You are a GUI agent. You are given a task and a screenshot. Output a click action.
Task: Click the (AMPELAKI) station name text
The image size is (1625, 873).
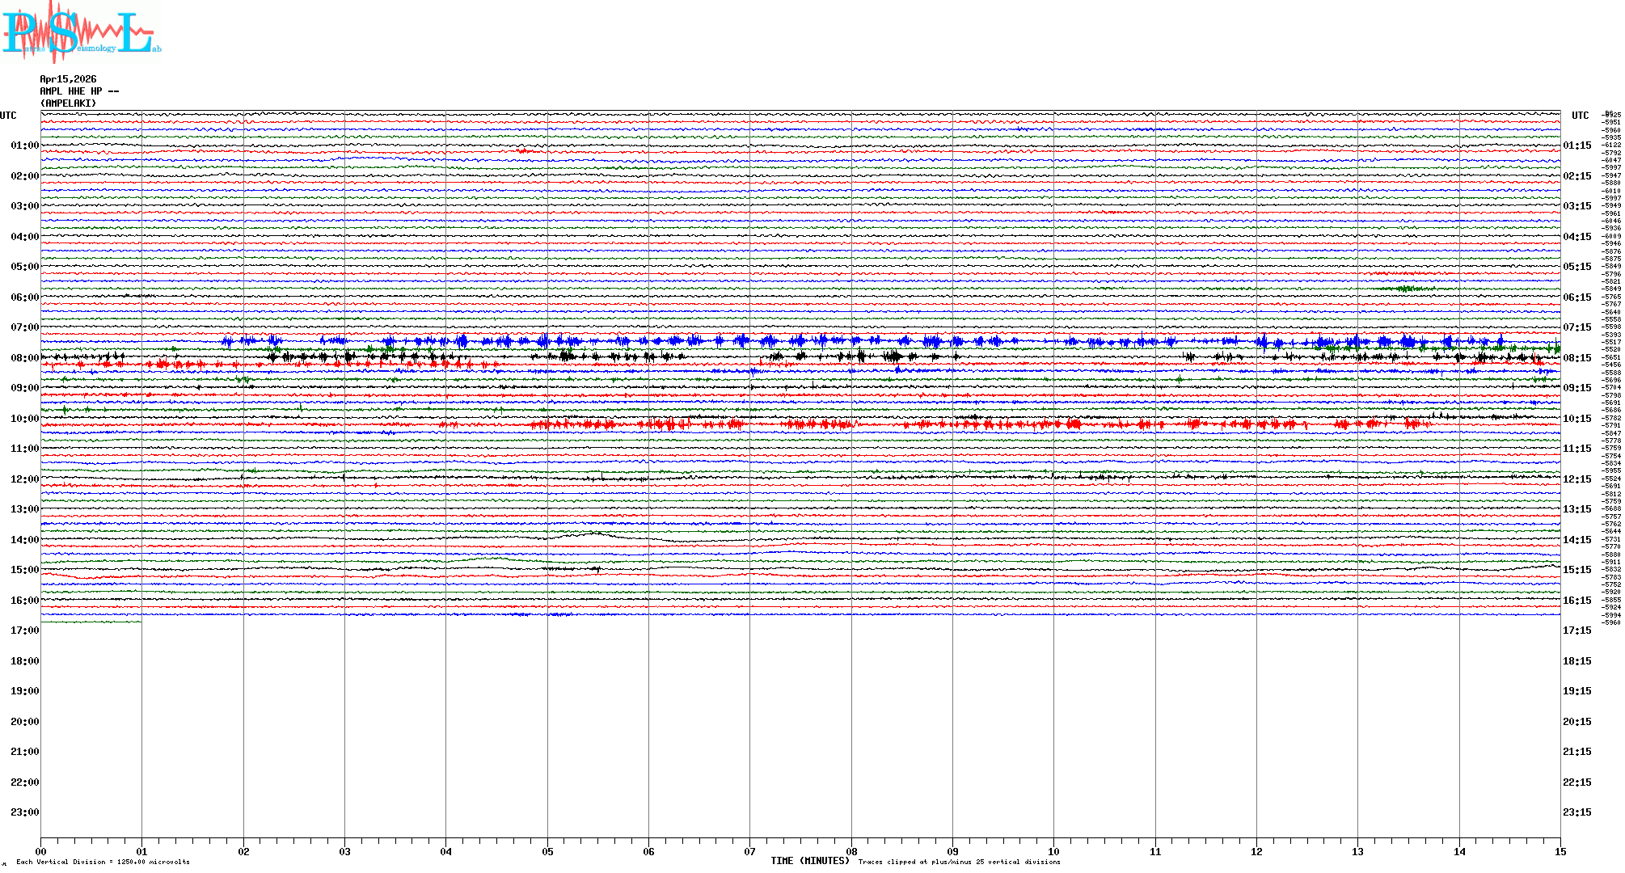(68, 103)
